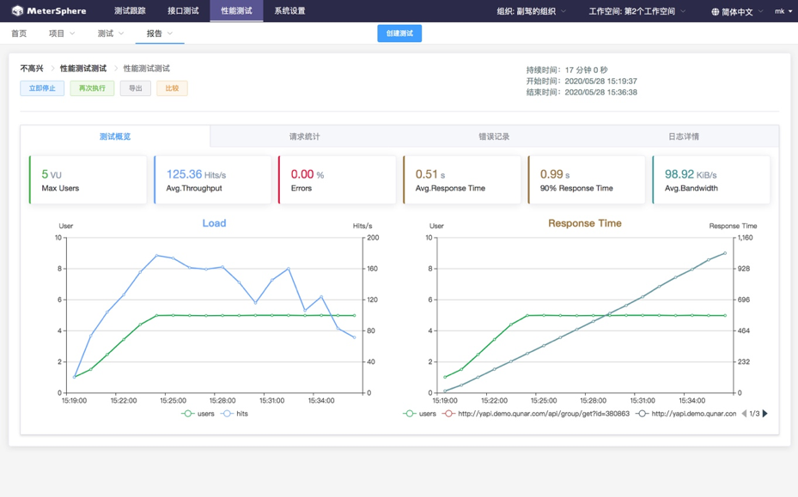Click the 立即停止 button

[42, 88]
